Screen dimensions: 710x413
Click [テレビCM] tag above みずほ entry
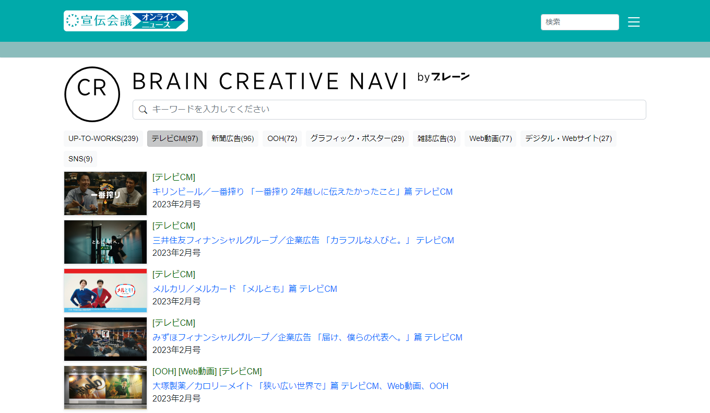(174, 323)
